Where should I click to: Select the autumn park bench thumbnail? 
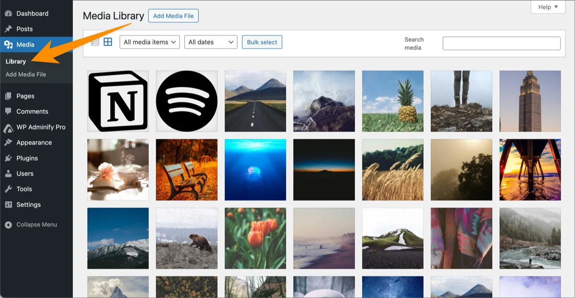(x=187, y=170)
